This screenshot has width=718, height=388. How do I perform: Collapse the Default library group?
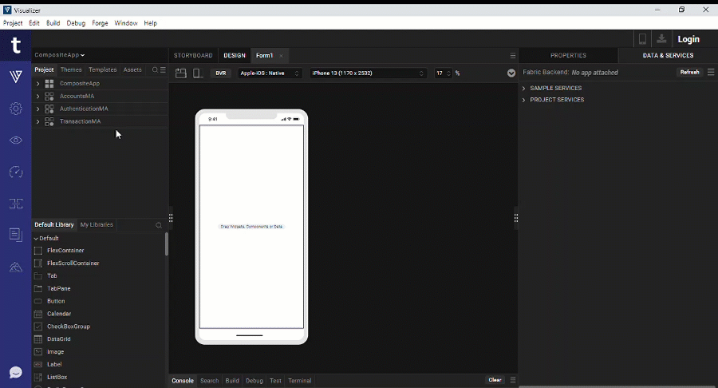tap(36, 238)
